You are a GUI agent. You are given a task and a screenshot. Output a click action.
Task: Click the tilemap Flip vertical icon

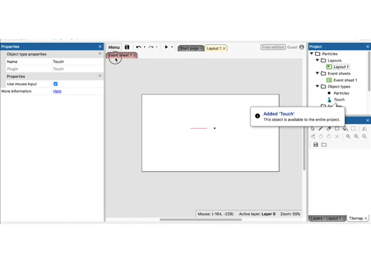[313, 137]
